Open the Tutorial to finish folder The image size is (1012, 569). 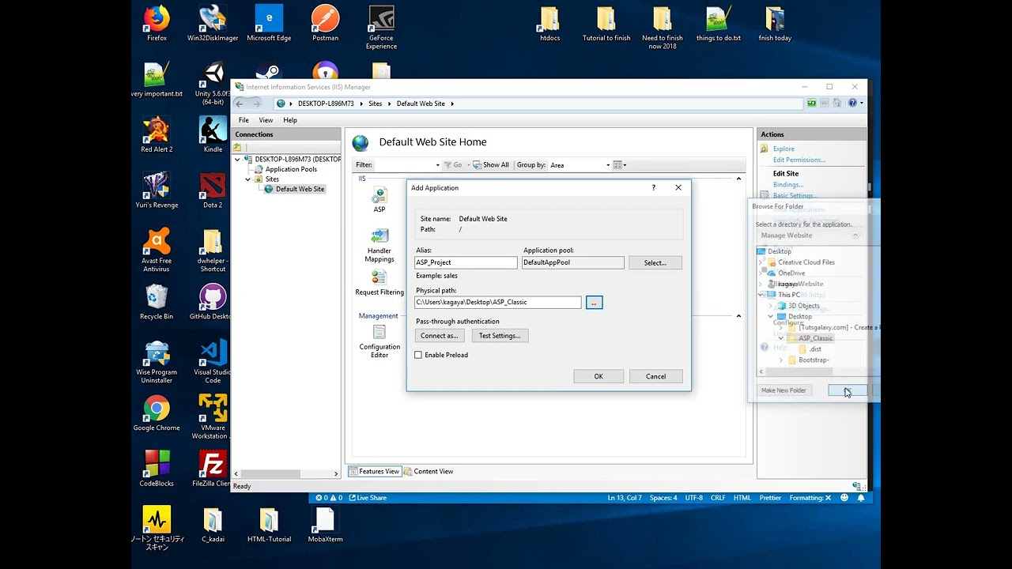click(606, 24)
